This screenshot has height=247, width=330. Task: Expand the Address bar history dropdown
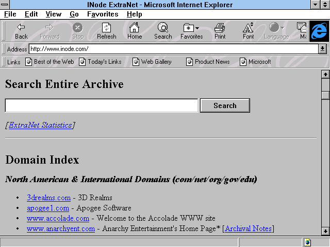pyautogui.click(x=322, y=49)
